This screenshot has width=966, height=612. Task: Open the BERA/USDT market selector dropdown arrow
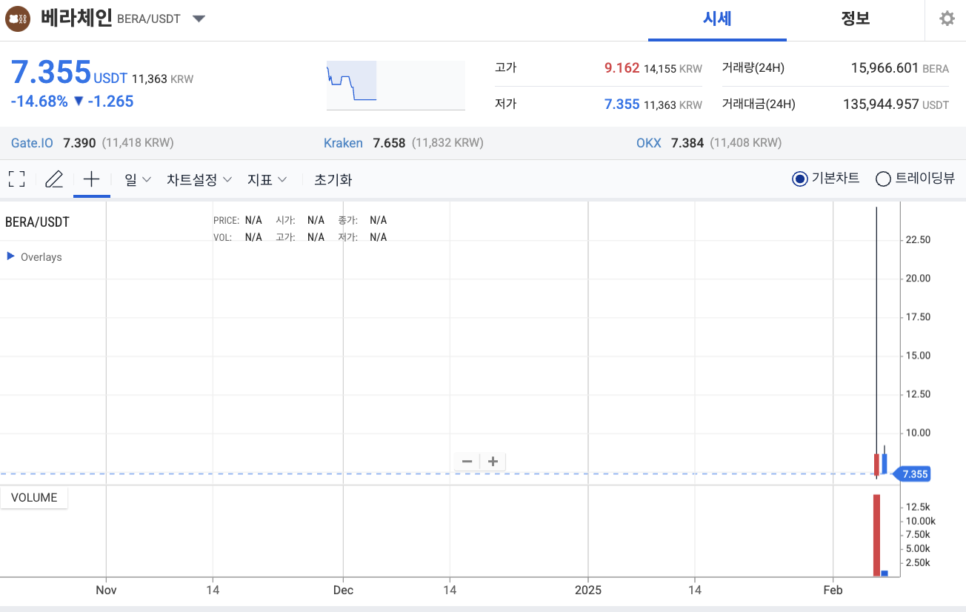coord(199,19)
